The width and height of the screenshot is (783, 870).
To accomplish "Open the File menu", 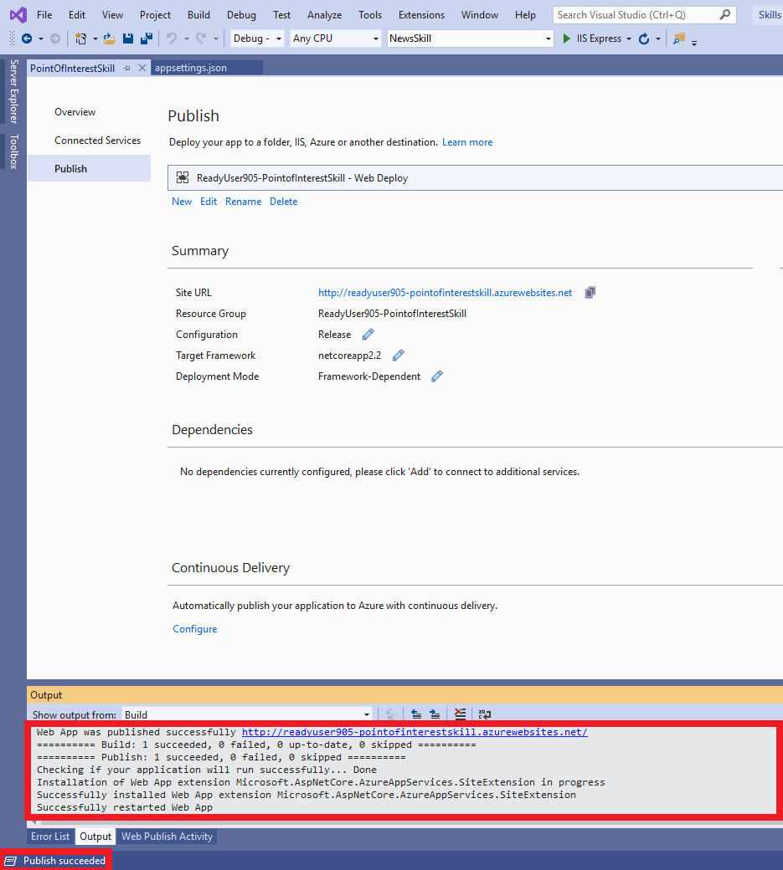I will pos(44,15).
